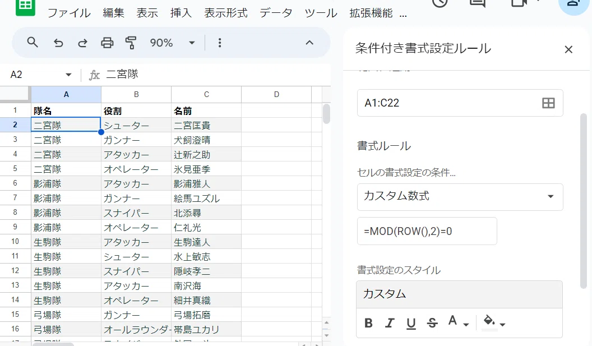This screenshot has width=592, height=346.
Task: Click the sheet scroll-down arrow
Action: 327,335
